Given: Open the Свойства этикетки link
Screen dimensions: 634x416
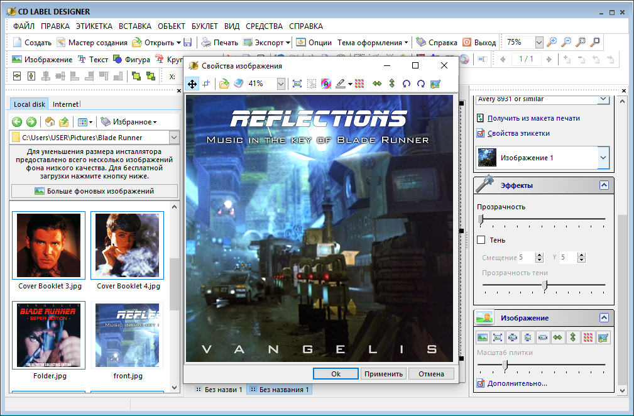Looking at the screenshot, I should [x=518, y=133].
